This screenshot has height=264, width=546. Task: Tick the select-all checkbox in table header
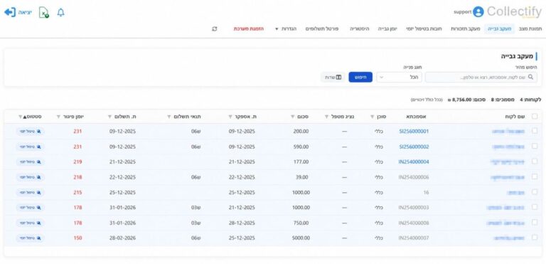(535, 117)
